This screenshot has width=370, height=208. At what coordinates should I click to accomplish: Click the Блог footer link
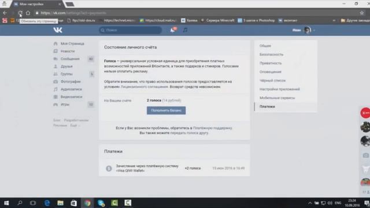tap(57, 120)
